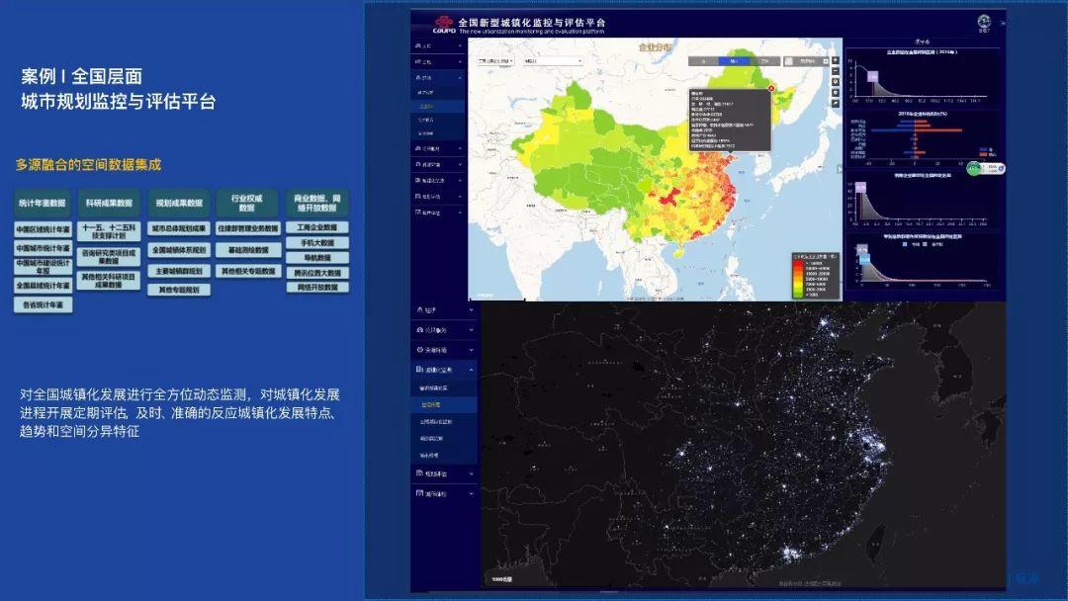Viewport: 1068px width, 601px height.
Task: Click the 各省统计年鉴 box
Action: (43, 304)
